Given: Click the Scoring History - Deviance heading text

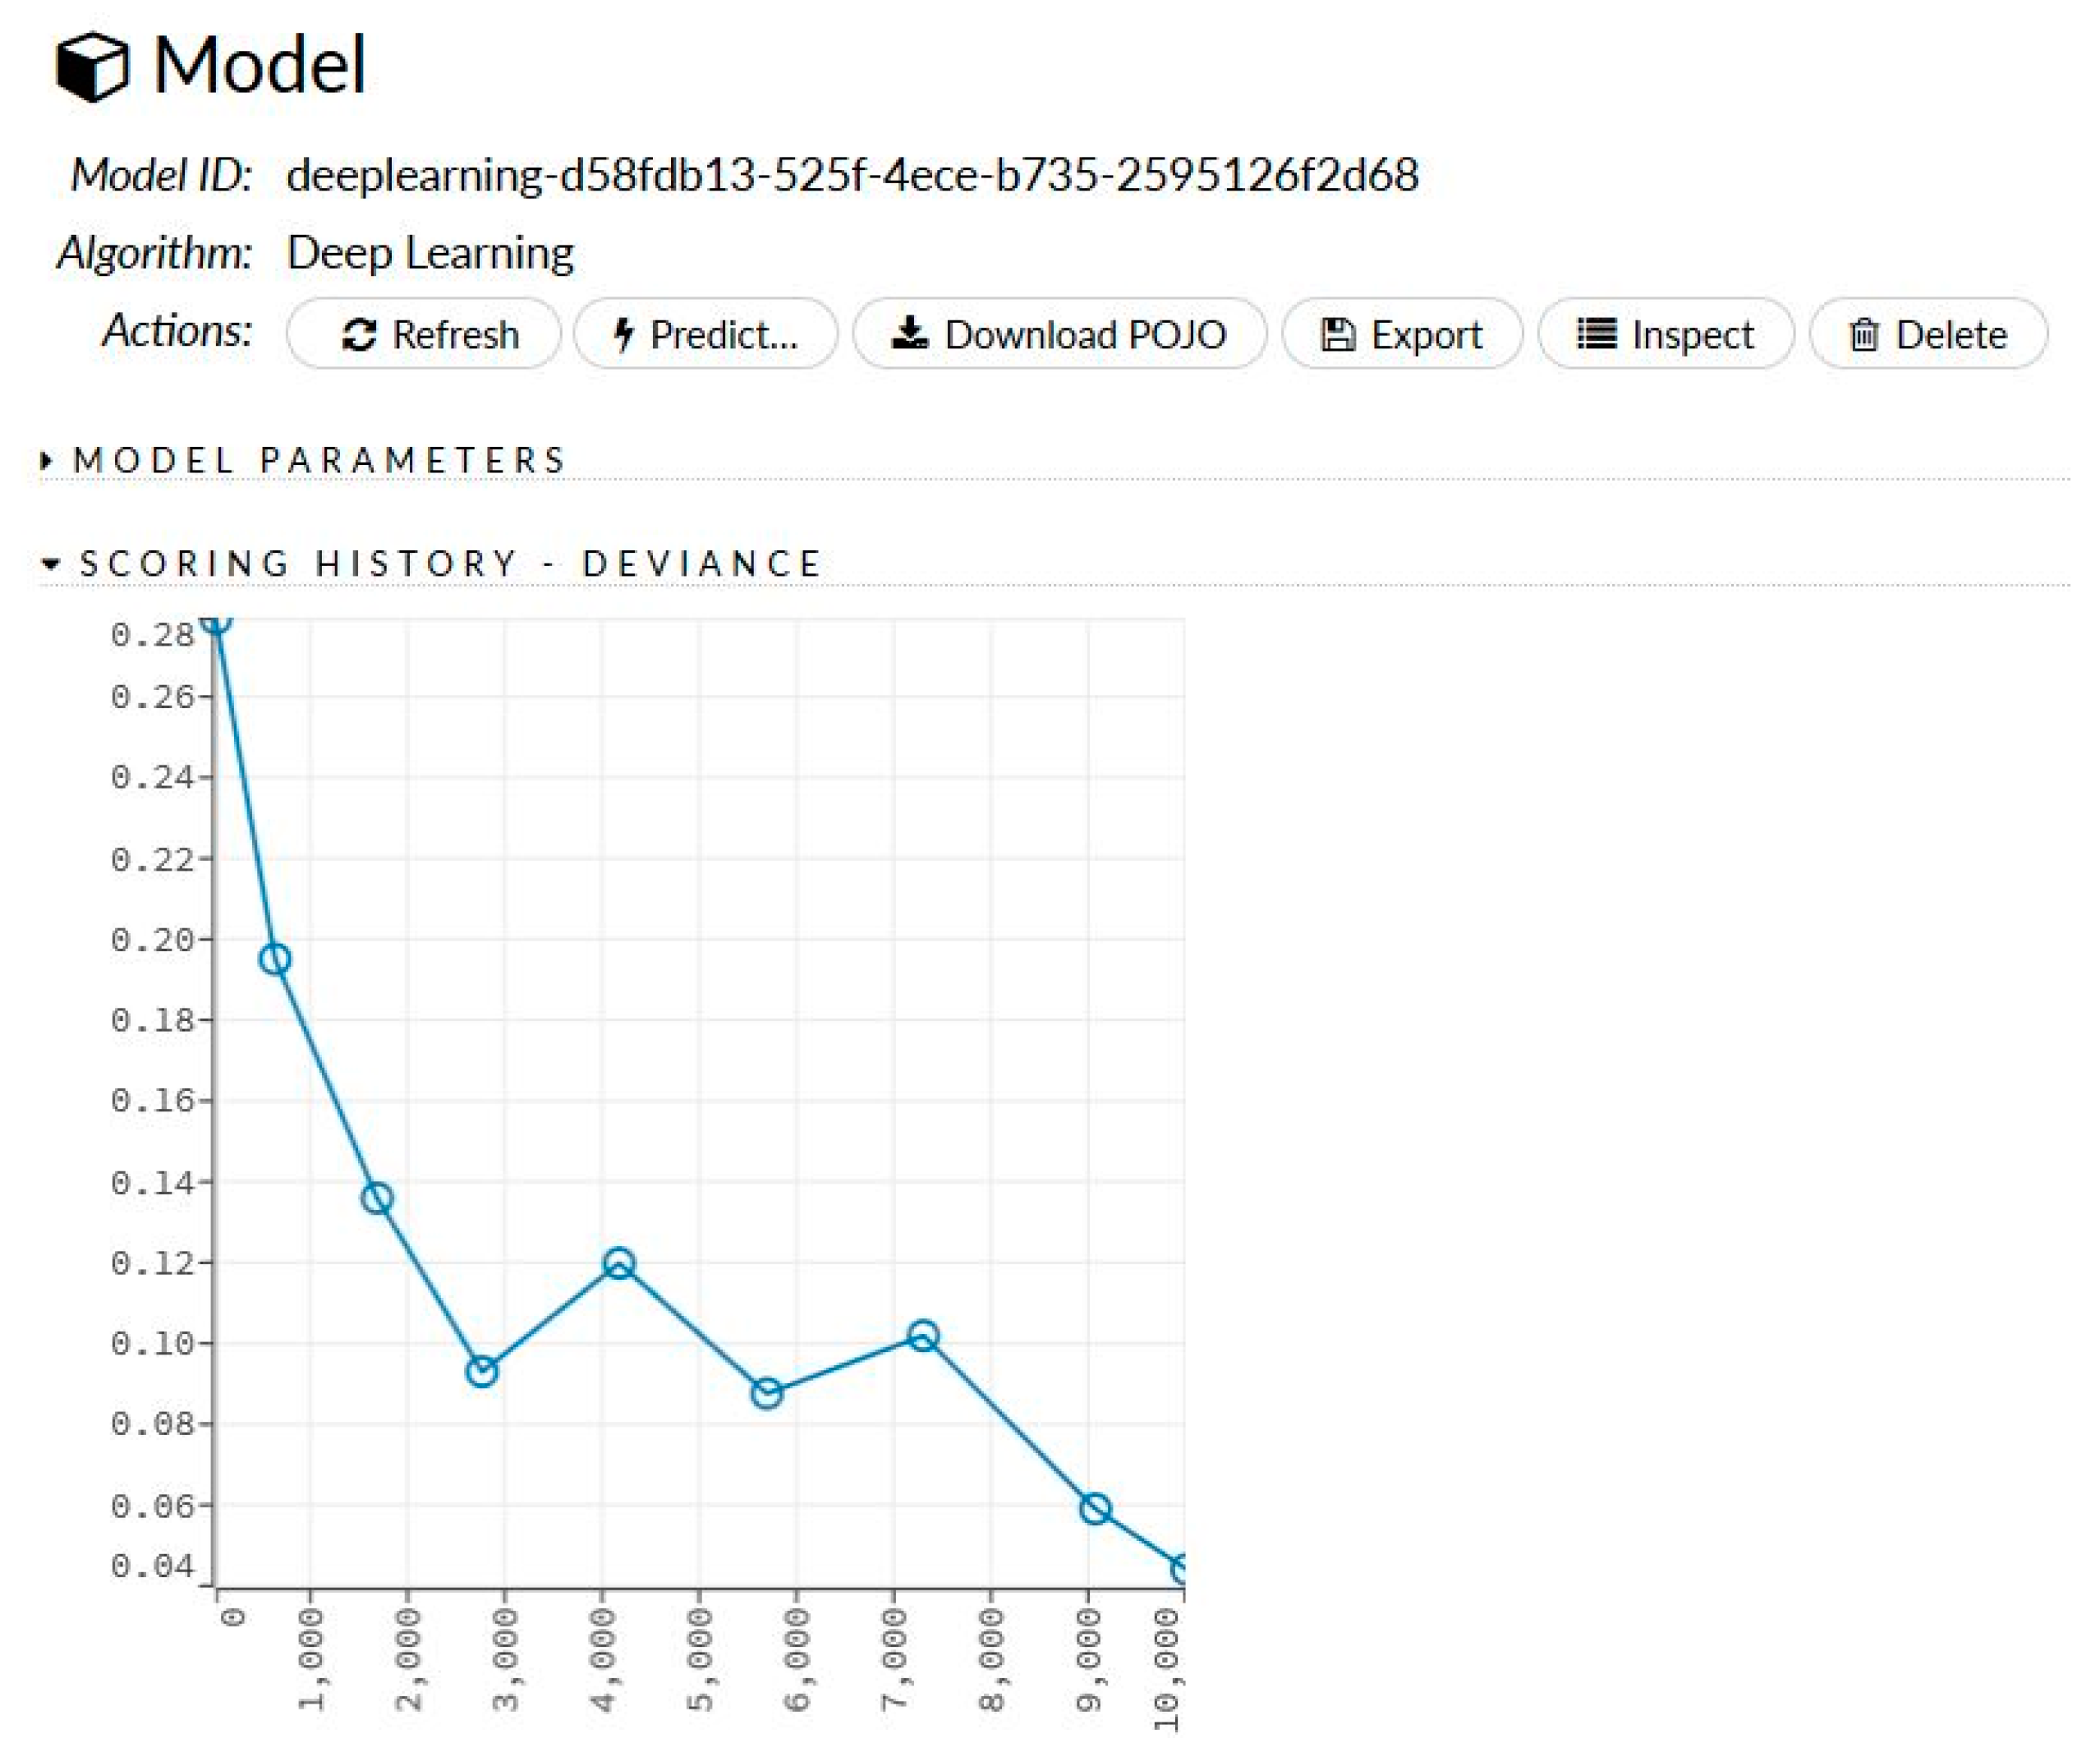Looking at the screenshot, I should click(450, 564).
